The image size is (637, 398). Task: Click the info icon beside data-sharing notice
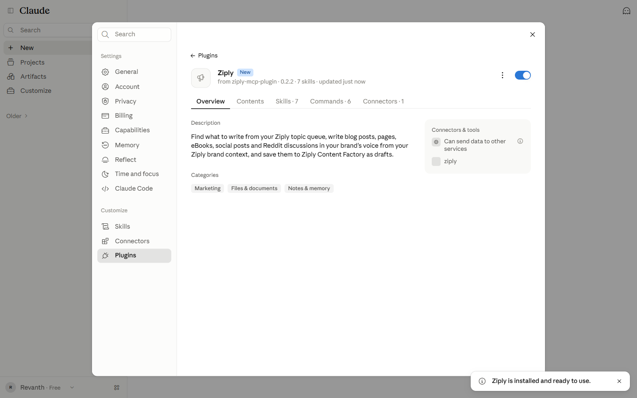[520, 142]
